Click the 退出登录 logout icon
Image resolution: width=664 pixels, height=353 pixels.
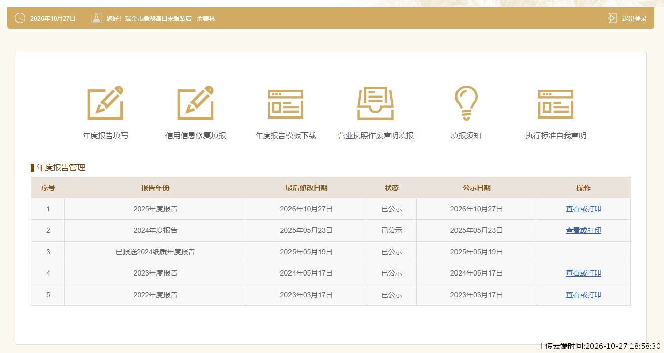click(612, 18)
